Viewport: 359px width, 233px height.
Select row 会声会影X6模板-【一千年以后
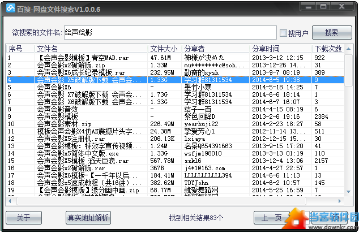(175, 175)
